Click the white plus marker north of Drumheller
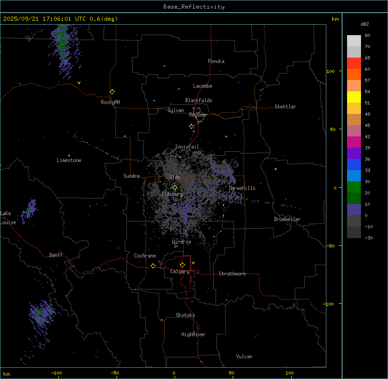The image size is (388, 379). (276, 169)
